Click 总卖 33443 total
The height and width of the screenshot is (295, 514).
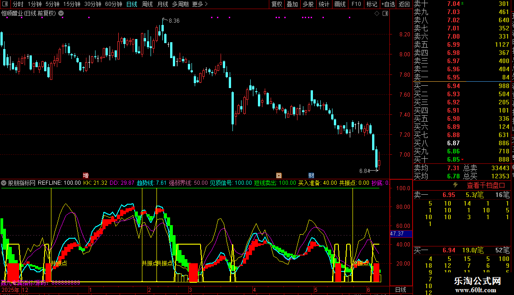tap(486, 168)
